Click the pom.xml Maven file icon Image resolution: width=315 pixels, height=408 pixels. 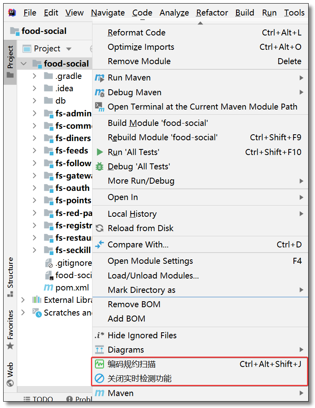(x=48, y=288)
